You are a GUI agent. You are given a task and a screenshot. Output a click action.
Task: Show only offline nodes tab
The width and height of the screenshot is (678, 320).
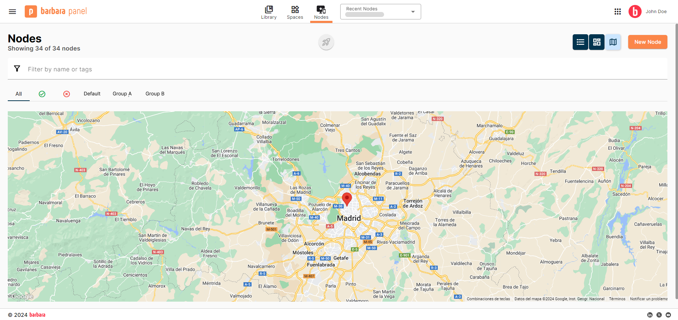click(66, 94)
